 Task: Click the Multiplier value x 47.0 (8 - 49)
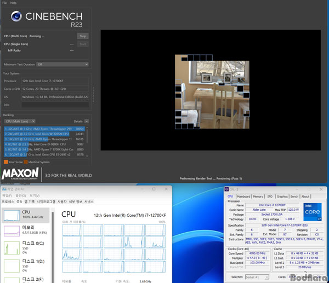point(258,258)
